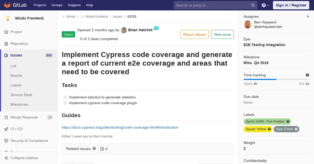Open the Cypress code coverage docs link
The width and height of the screenshot is (314, 164).
[120, 127]
